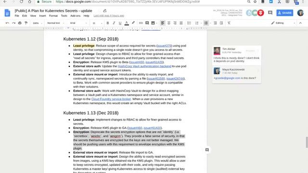Expand numbered list options arrow
This screenshot has width=308, height=173.
click(201, 23)
